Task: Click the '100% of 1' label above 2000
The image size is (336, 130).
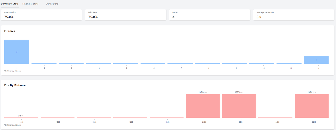Action: click(203, 92)
